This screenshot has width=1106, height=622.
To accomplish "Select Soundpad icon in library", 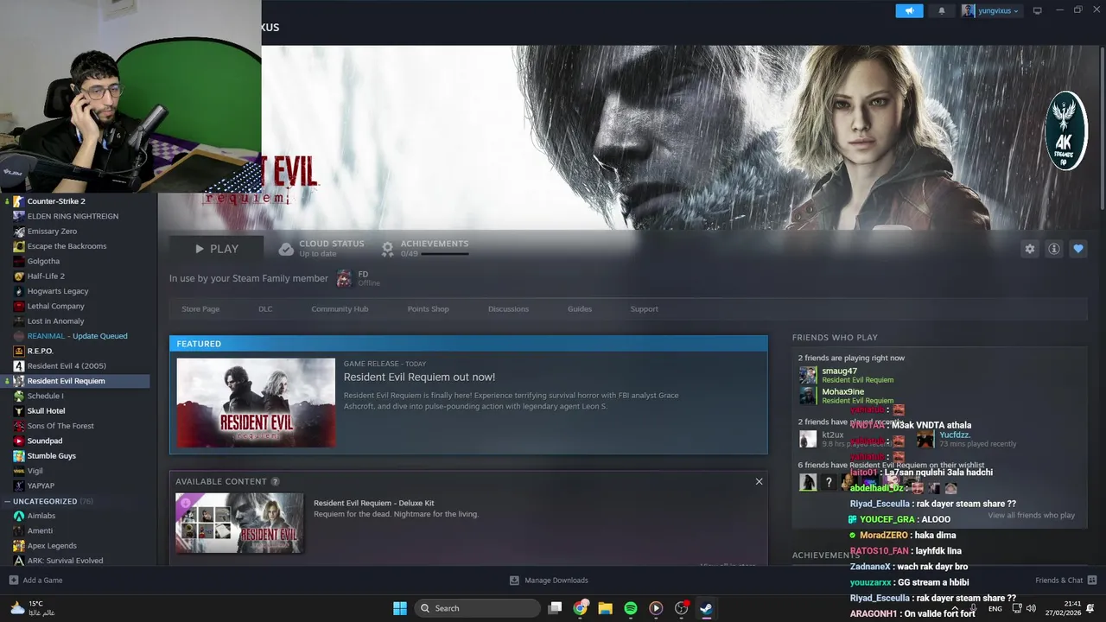I will tap(19, 441).
